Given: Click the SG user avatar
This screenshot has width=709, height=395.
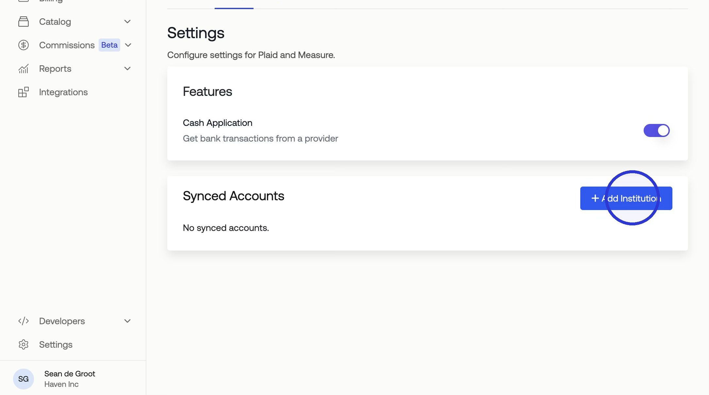Looking at the screenshot, I should click(x=23, y=379).
